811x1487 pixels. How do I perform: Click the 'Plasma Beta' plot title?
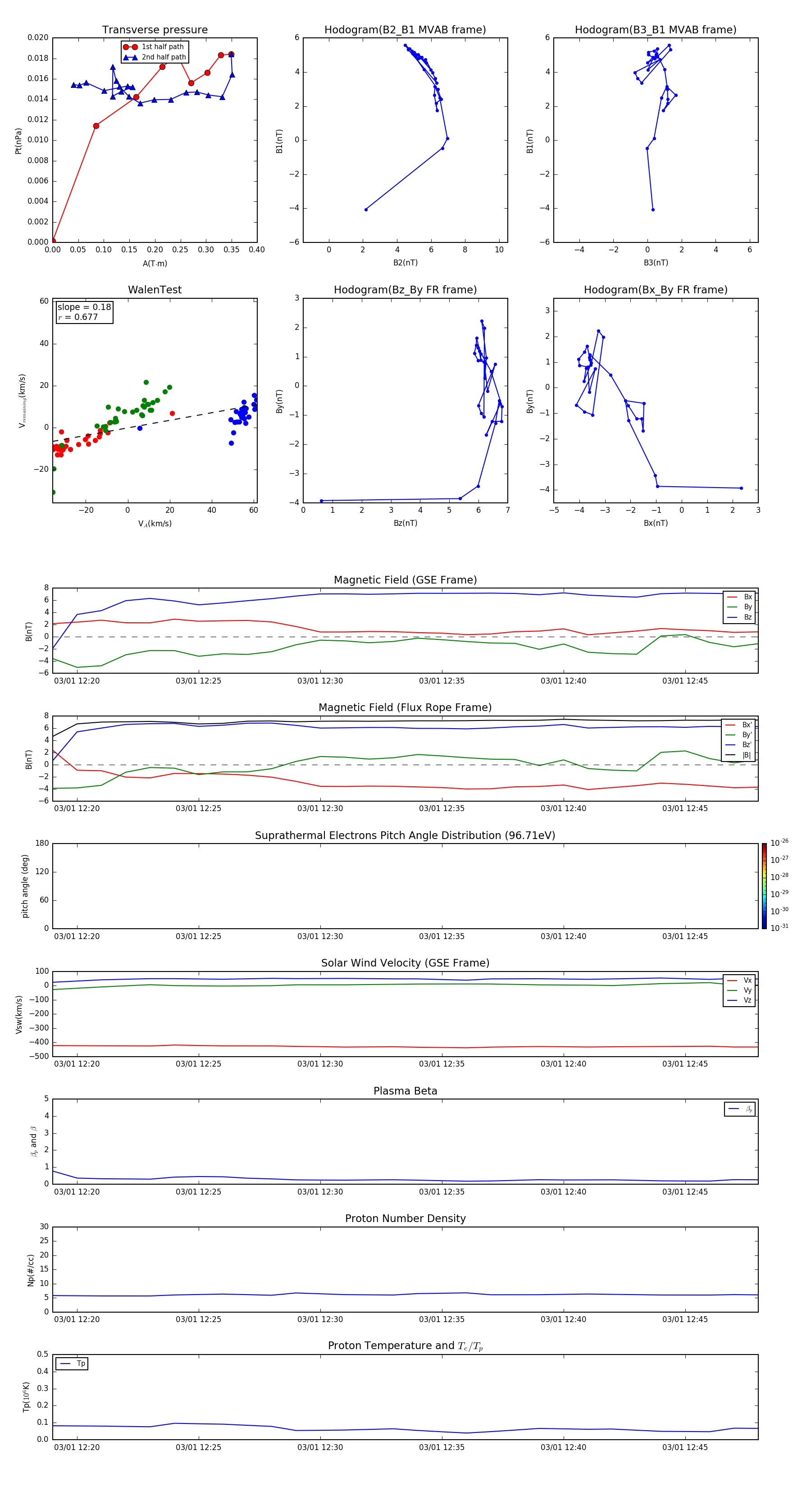click(405, 1091)
